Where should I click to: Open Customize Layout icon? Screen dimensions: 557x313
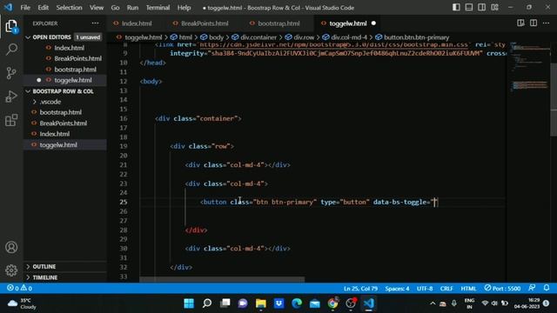tap(494, 8)
